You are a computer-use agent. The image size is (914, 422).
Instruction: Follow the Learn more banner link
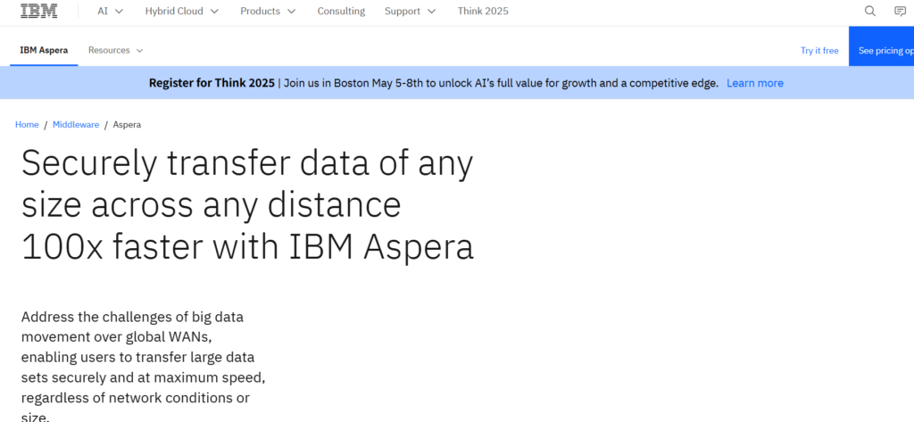point(754,83)
